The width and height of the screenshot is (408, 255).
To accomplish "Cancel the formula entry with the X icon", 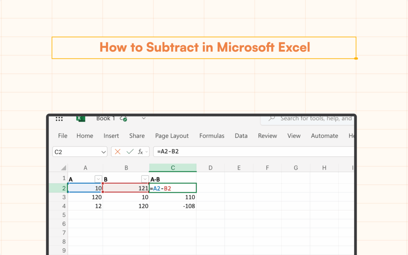I will (x=118, y=152).
